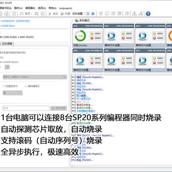Click the play button on programmer #6
The image size is (172, 172).
click(111, 60)
